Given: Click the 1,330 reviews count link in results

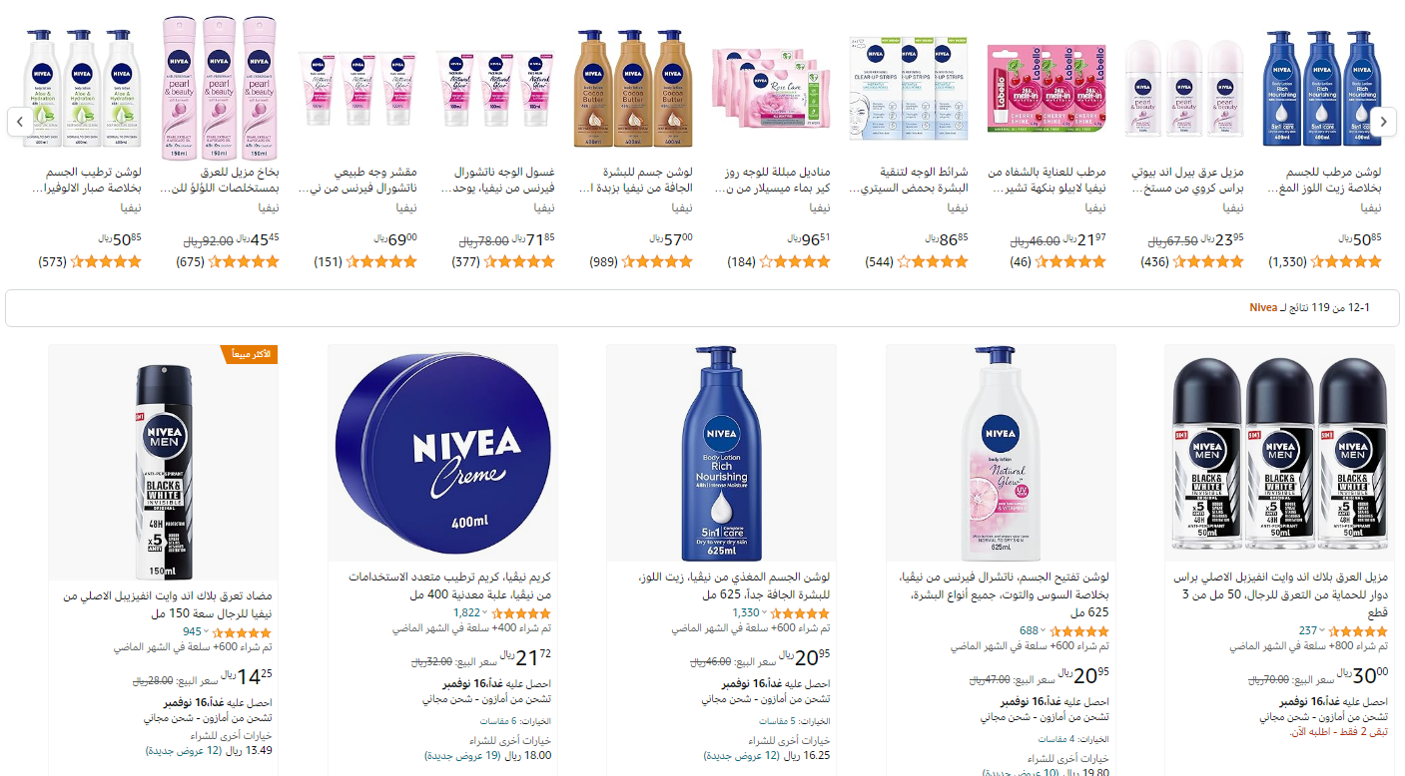Looking at the screenshot, I should [746, 612].
